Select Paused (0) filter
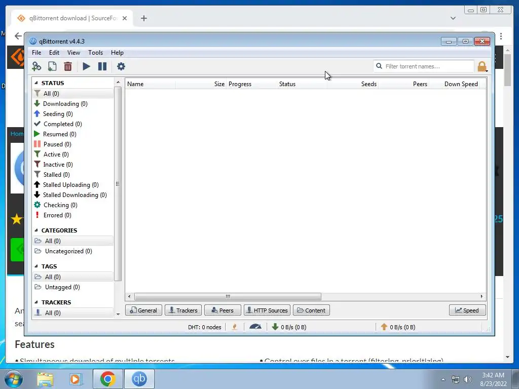519x389 pixels. click(73, 144)
